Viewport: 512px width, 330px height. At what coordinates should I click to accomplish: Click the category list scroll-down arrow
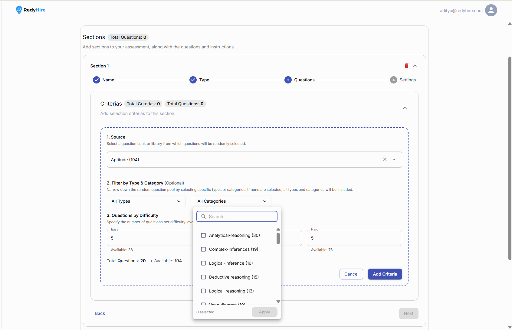tap(278, 302)
